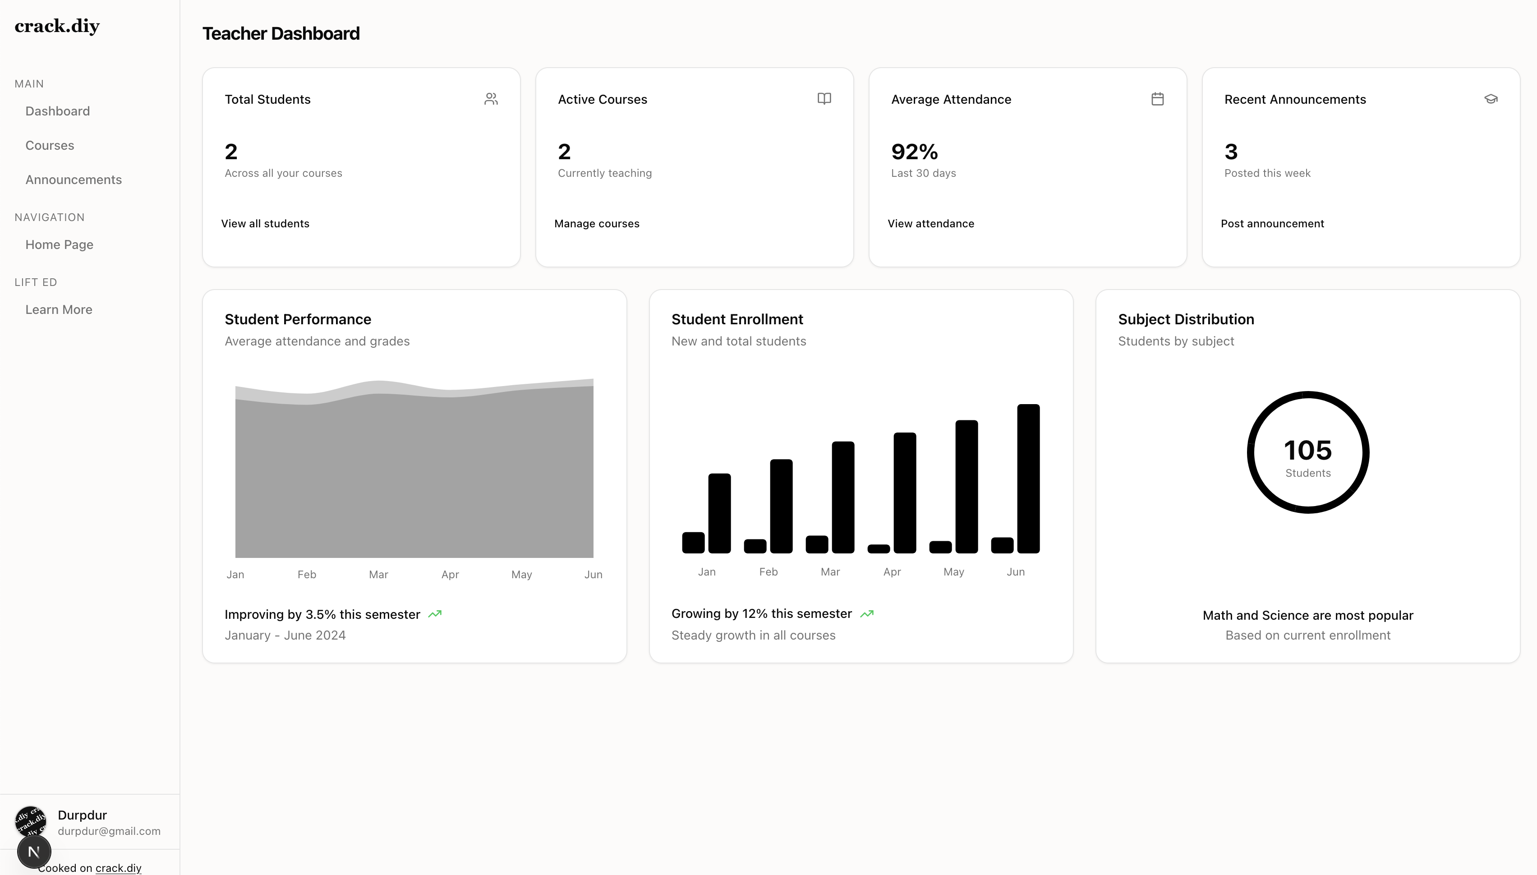Click the Total Students people icon
1537x875 pixels.
(x=491, y=99)
